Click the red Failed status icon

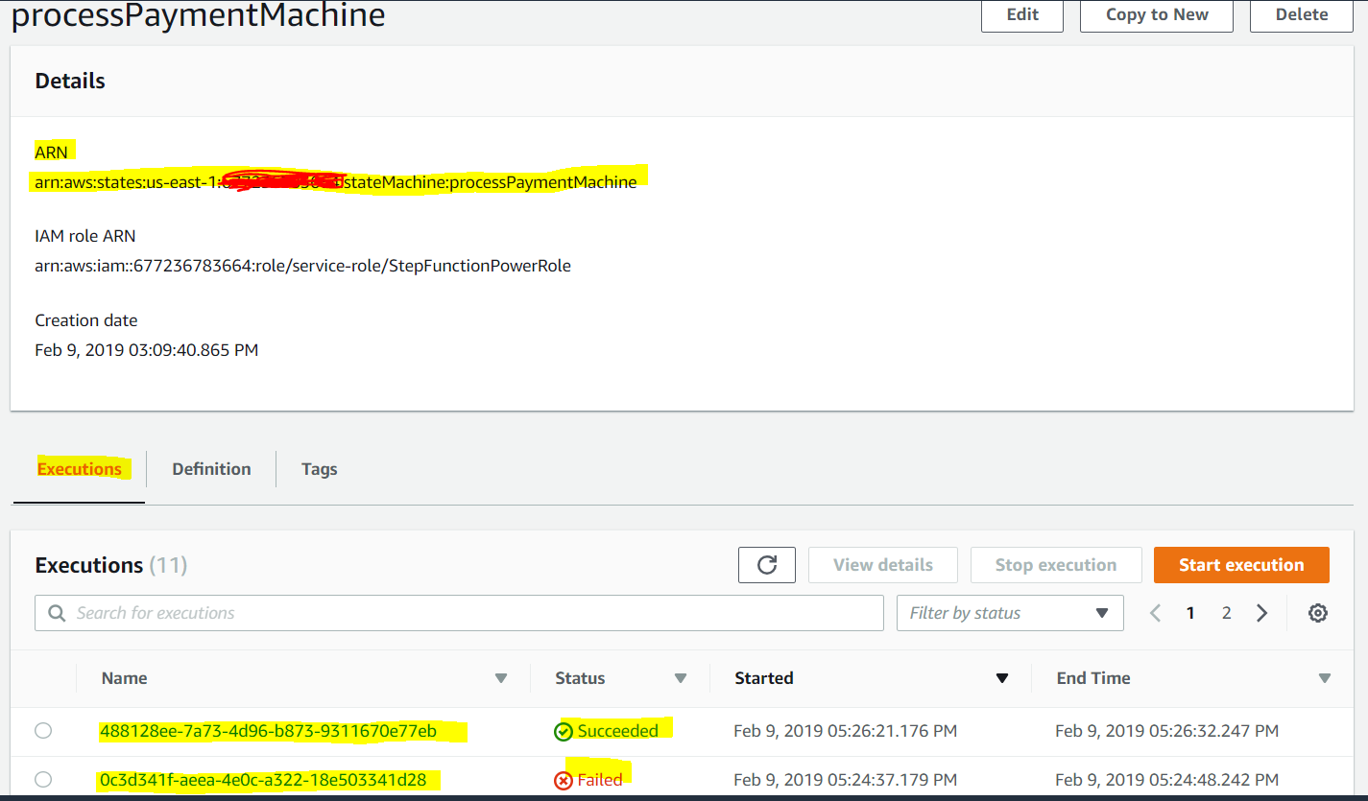564,780
